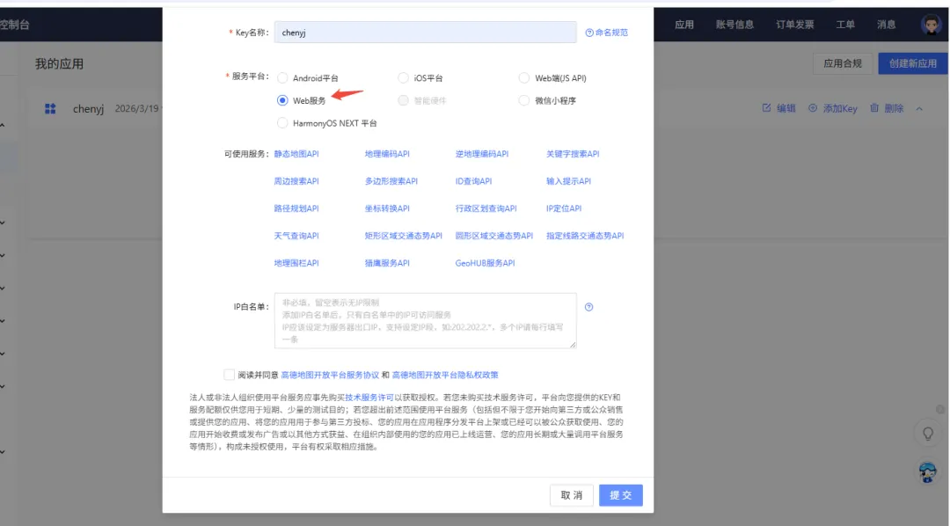Click the 提交 submit button

coord(620,495)
